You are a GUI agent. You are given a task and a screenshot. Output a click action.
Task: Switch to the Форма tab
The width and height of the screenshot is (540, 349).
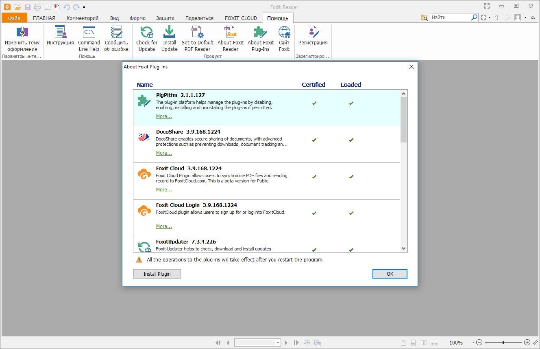[x=137, y=18]
